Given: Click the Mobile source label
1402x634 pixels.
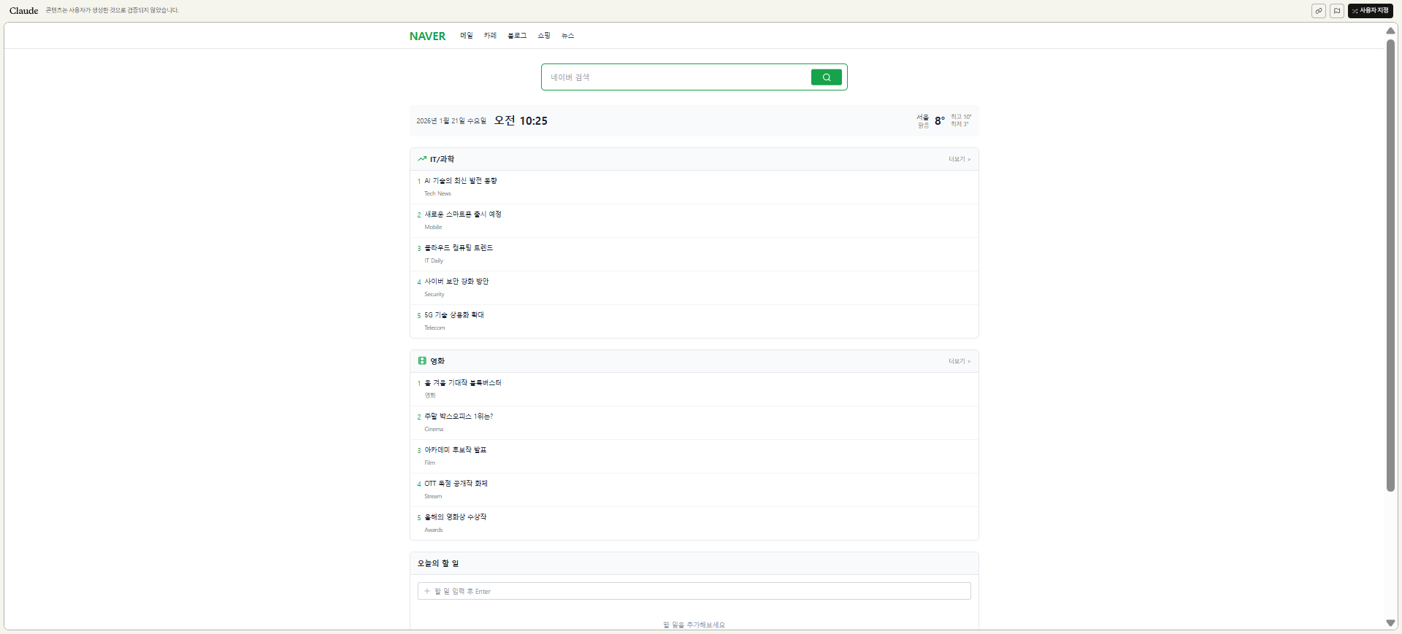Looking at the screenshot, I should click(433, 228).
